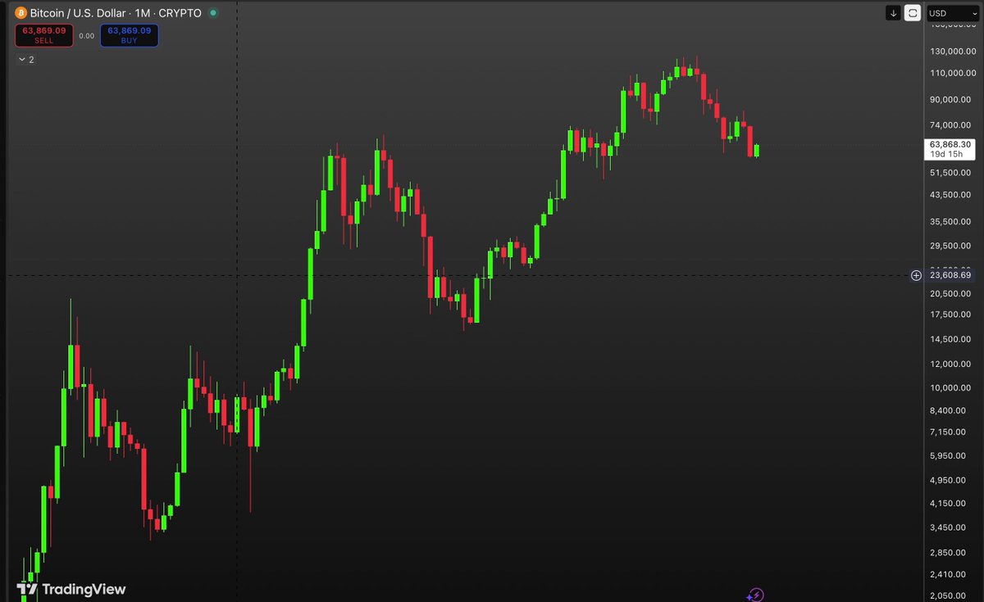Click the 43,500.00 price axis label
This screenshot has width=984, height=602.
tap(950, 195)
